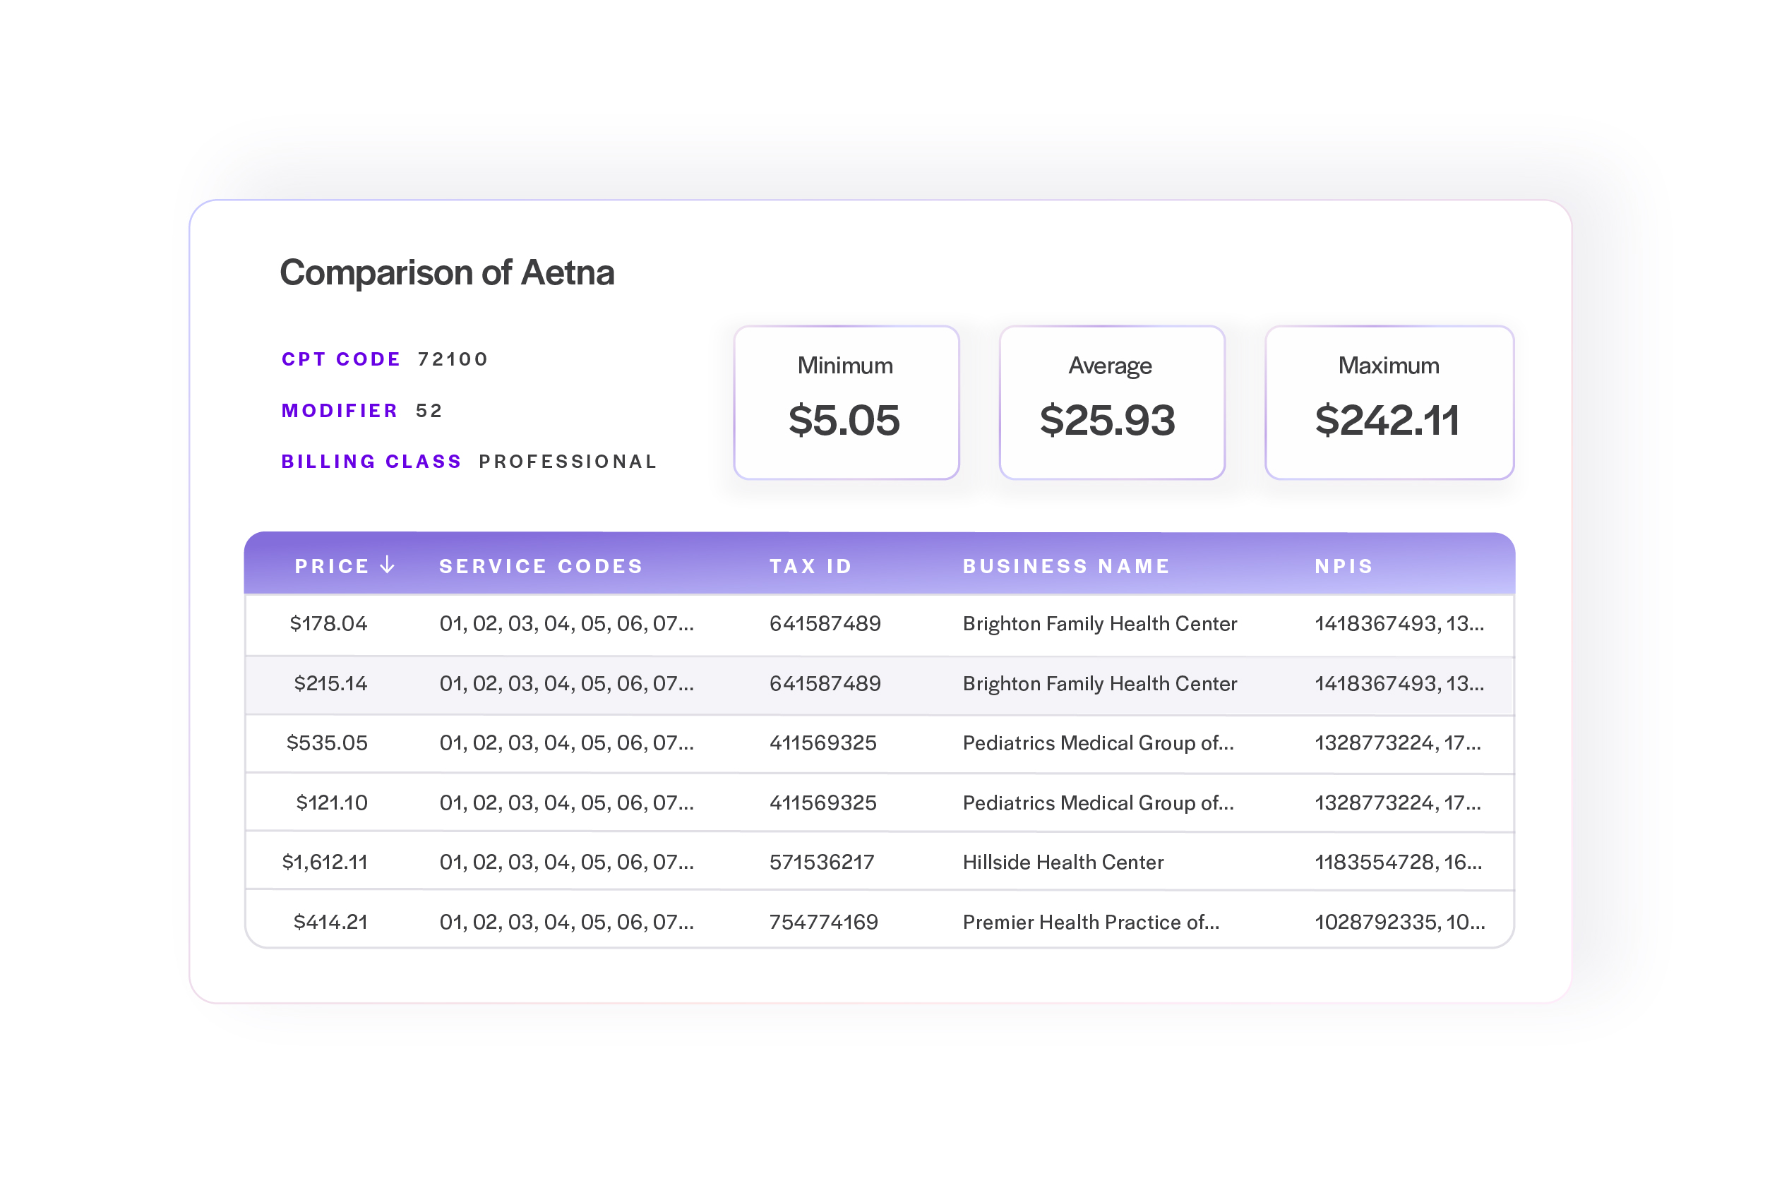The image size is (1765, 1190).
Task: Click tax ID 571536217
Action: (x=821, y=862)
